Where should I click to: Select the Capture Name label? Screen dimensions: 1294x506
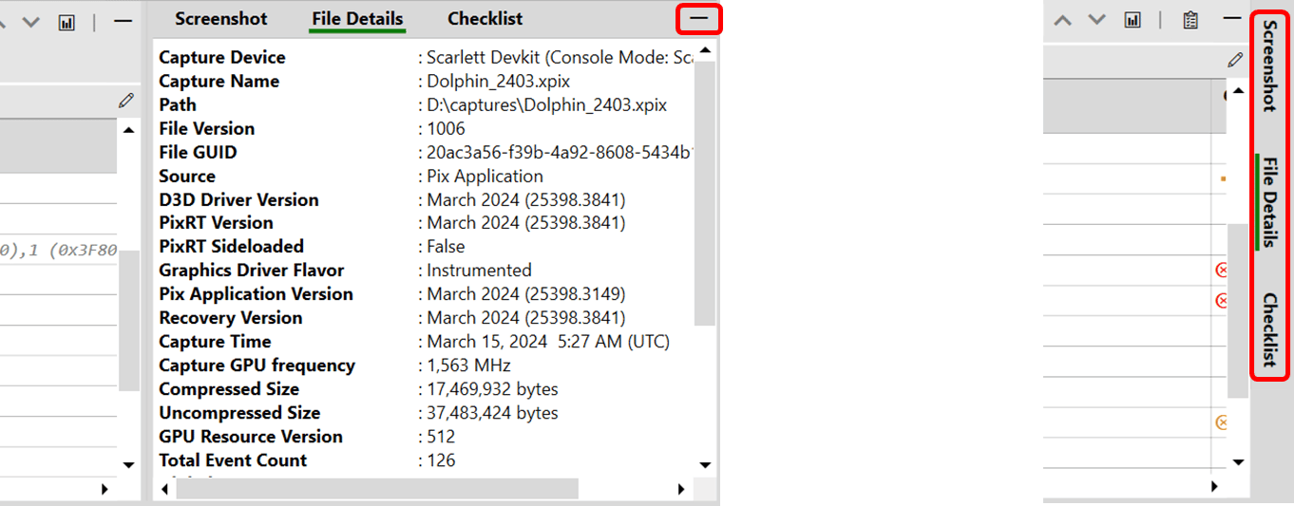[219, 82]
